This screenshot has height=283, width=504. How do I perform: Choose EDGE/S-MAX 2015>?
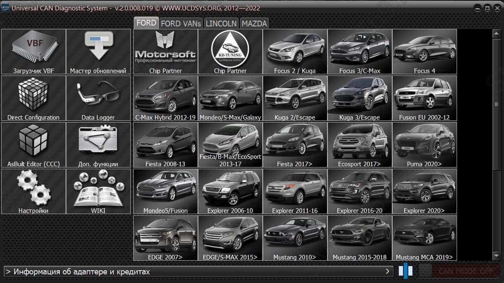click(231, 238)
